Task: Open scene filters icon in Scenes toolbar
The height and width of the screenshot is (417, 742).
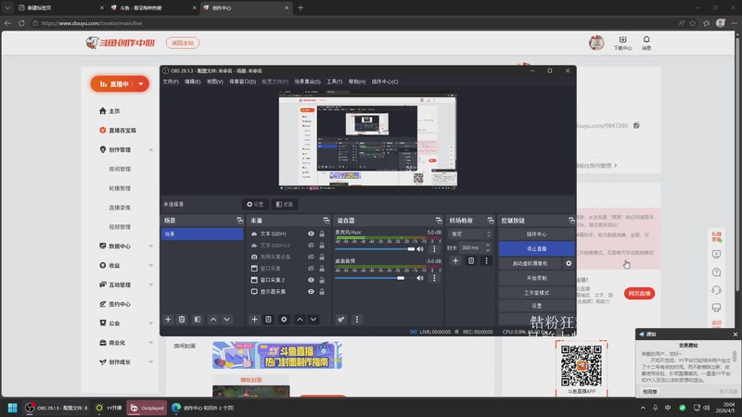Action: (198, 320)
